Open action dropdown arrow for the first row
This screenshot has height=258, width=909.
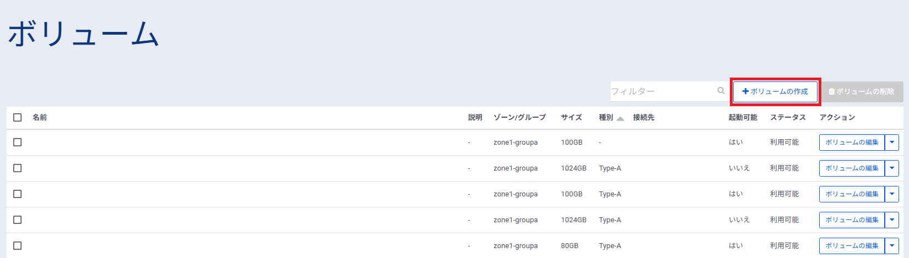tap(891, 142)
